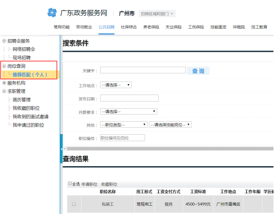Switch to the 公共招聘 tab
274x214 pixels.
click(x=107, y=27)
